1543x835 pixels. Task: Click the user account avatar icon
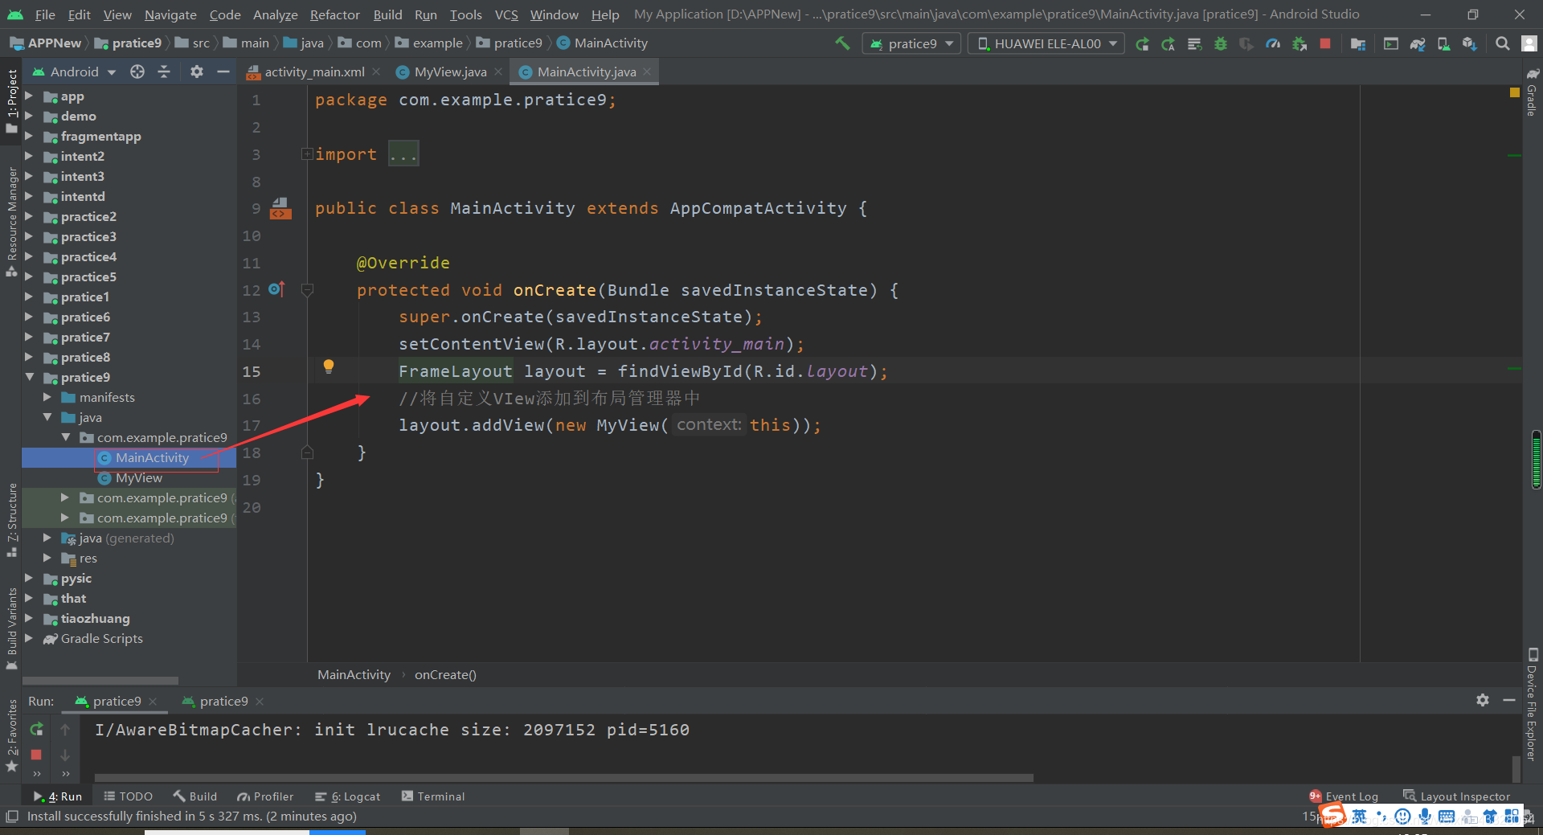[1529, 43]
